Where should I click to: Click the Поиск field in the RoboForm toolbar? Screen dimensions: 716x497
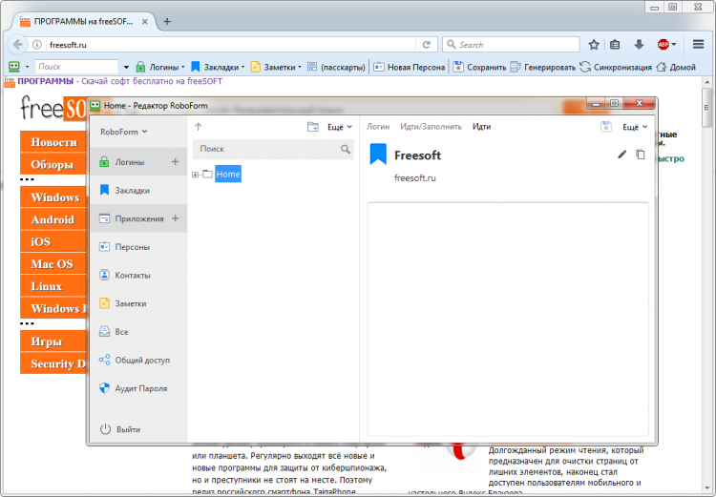click(76, 67)
